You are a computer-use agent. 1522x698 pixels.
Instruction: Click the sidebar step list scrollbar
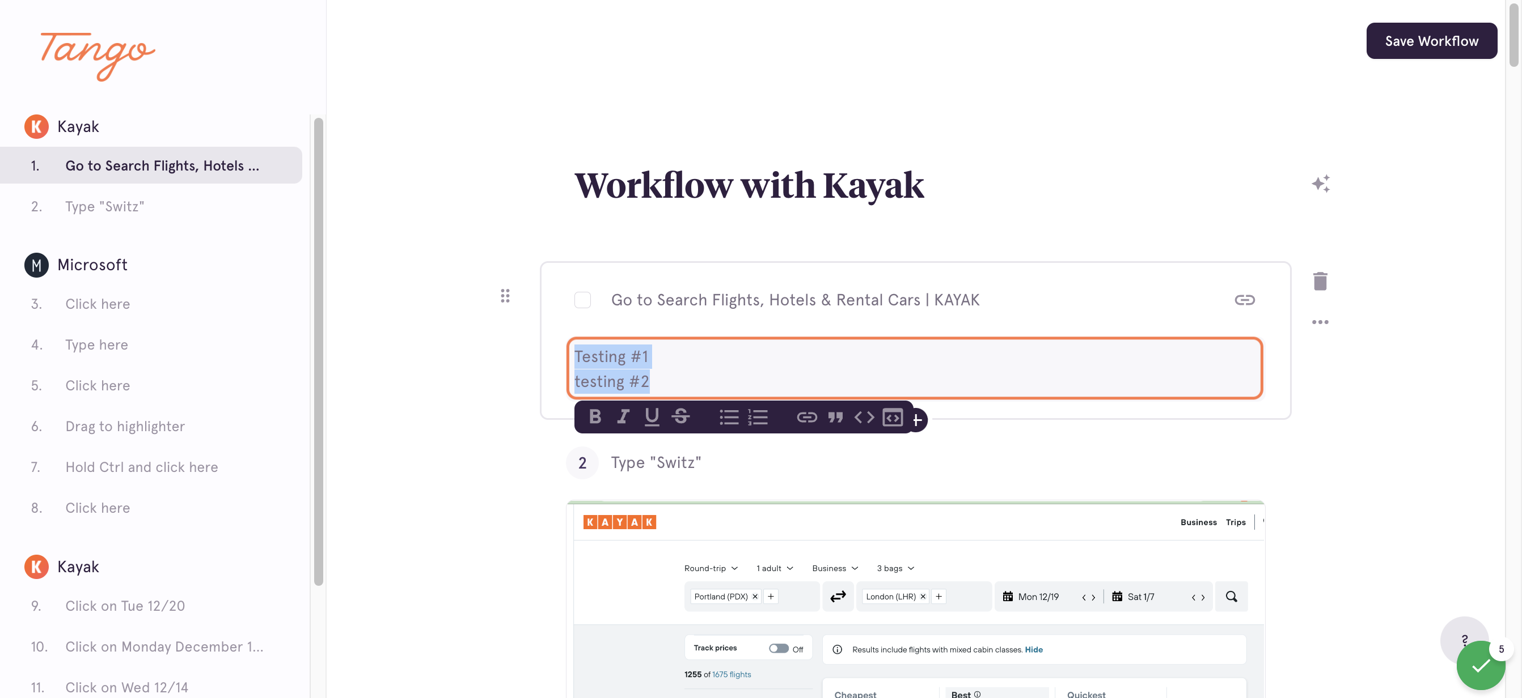(x=319, y=351)
